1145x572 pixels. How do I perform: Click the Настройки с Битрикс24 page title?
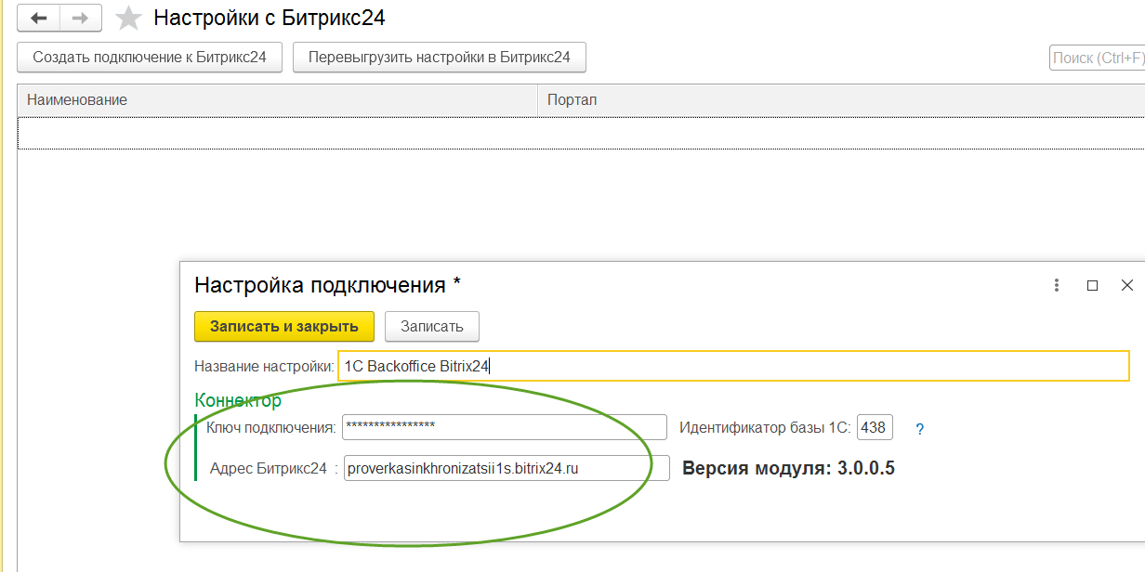click(x=270, y=18)
